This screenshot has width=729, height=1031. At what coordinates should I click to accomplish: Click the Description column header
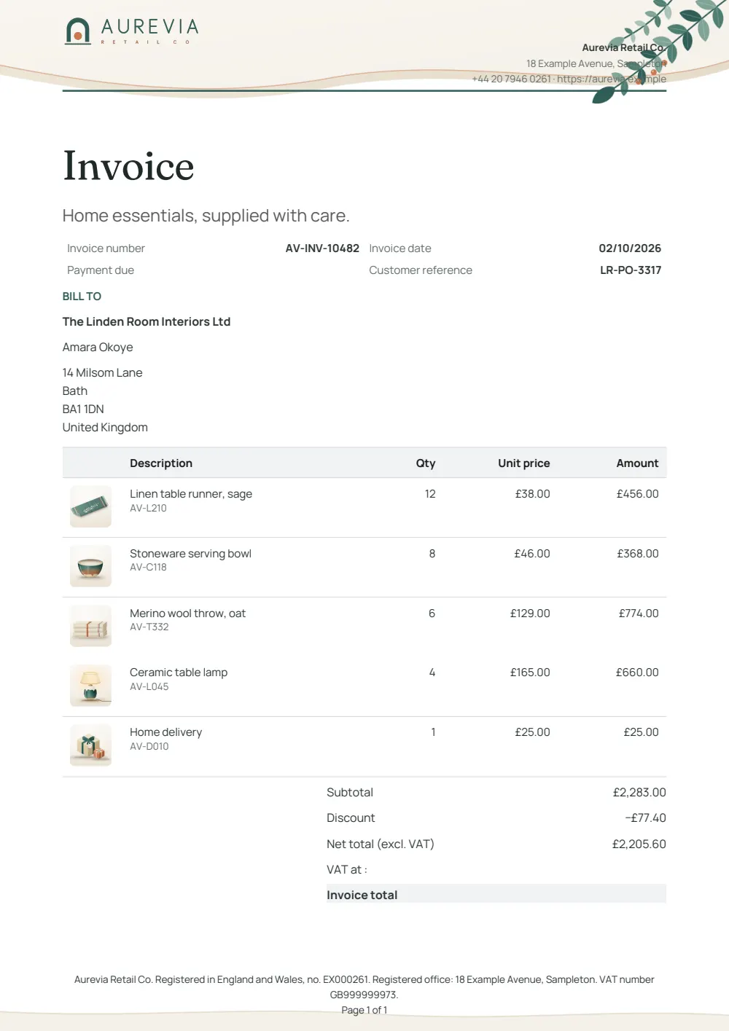(x=161, y=463)
